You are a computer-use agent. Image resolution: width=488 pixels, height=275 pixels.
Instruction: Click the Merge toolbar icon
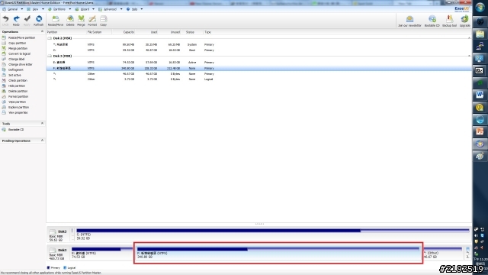coord(81,19)
